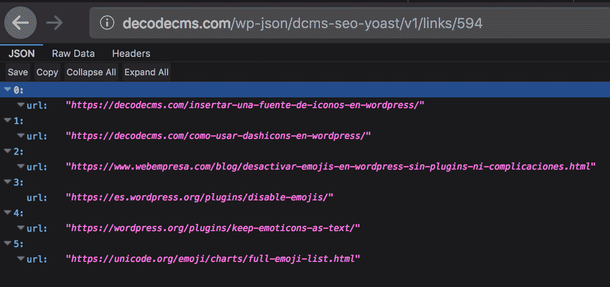The height and width of the screenshot is (287, 610).
Task: Collapse array item 0 twisty
Action: (x=7, y=90)
